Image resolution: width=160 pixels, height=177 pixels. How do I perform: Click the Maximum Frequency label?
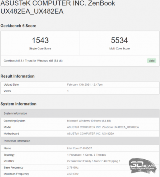tap(16, 174)
